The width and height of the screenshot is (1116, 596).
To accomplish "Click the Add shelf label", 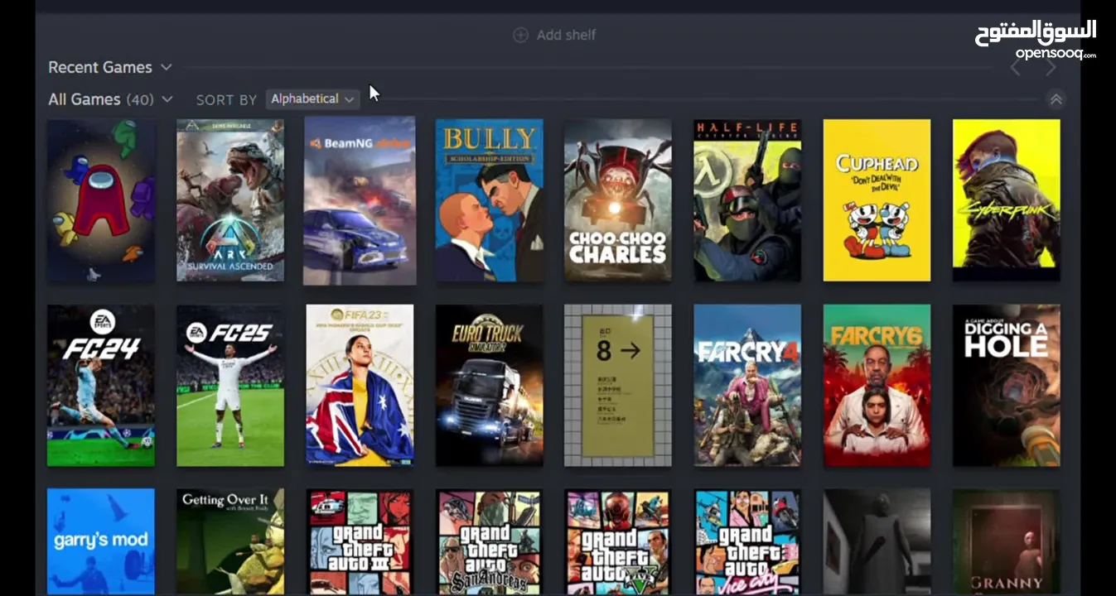I will (566, 35).
